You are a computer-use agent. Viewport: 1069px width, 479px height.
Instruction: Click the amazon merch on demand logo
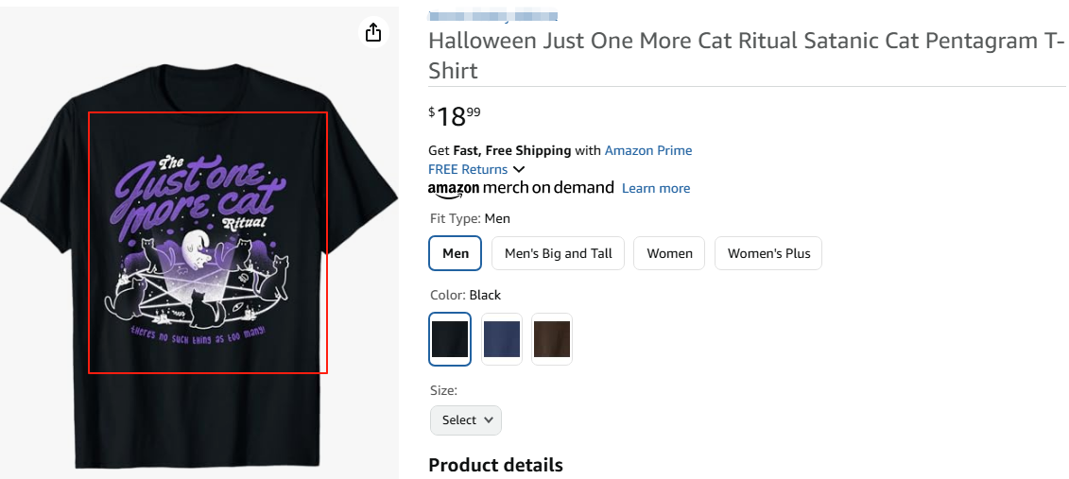point(521,188)
